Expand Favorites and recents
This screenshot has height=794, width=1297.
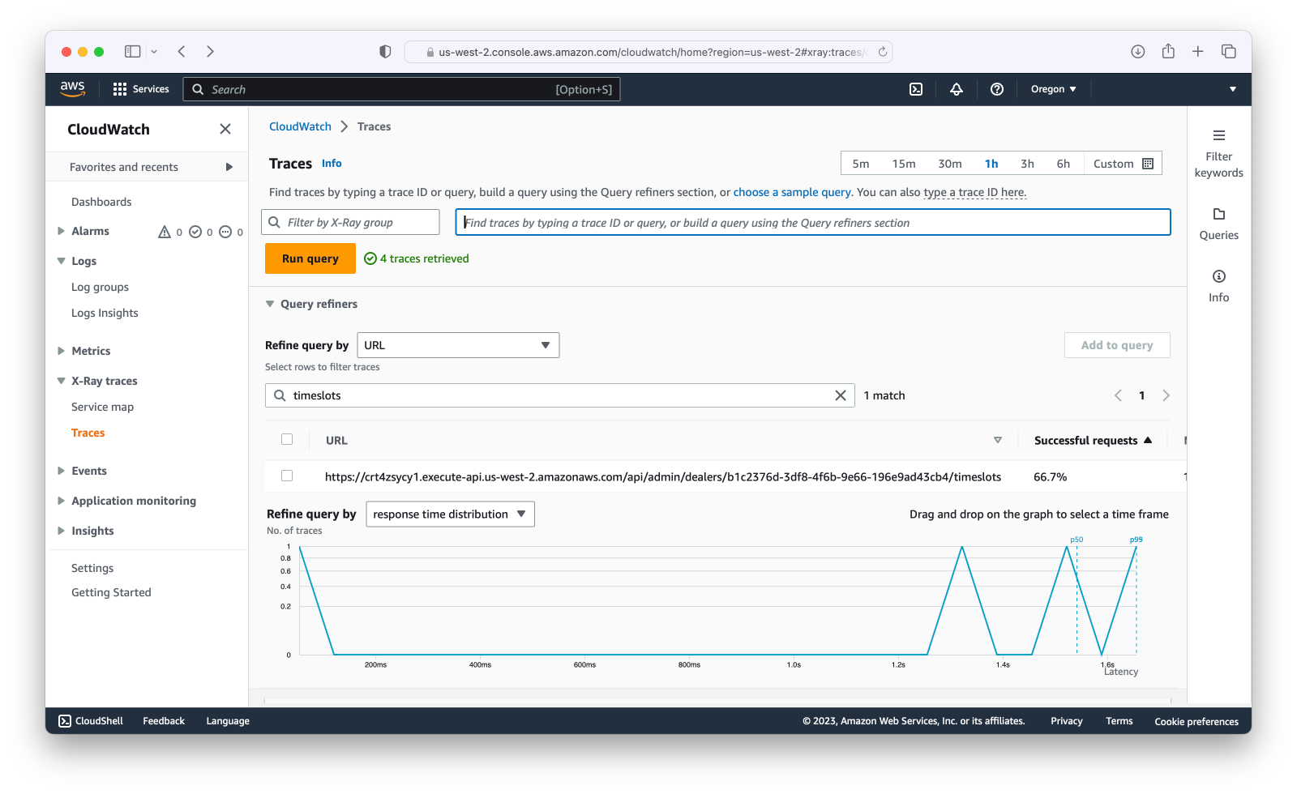click(x=229, y=167)
